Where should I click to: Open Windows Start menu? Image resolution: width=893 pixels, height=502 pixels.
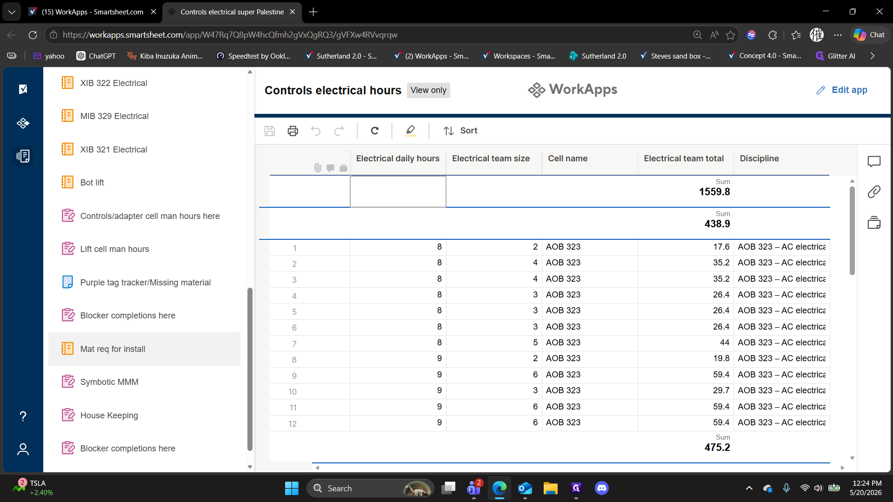point(292,488)
